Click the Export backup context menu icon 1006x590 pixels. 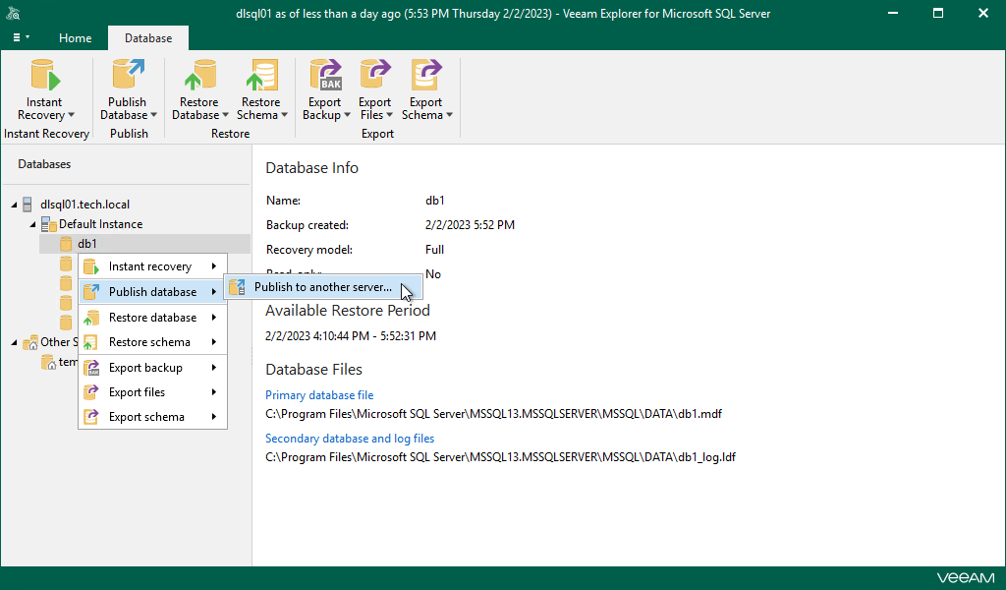point(91,368)
